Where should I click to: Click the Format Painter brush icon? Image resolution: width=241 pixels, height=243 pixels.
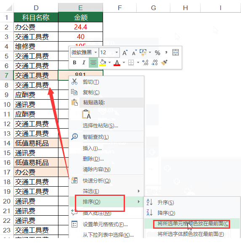click(164, 63)
